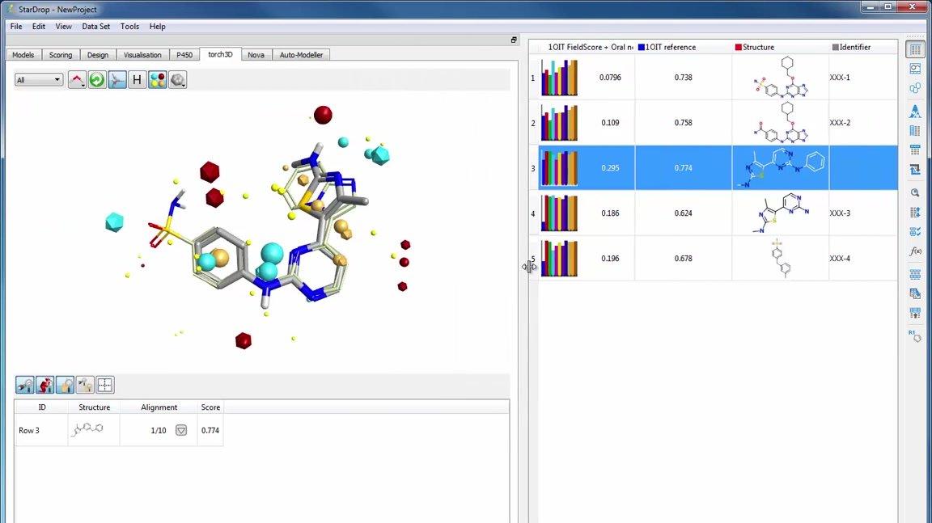This screenshot has width=932, height=523.
Task: Toggle hydrogen display with the H button
Action: [137, 80]
